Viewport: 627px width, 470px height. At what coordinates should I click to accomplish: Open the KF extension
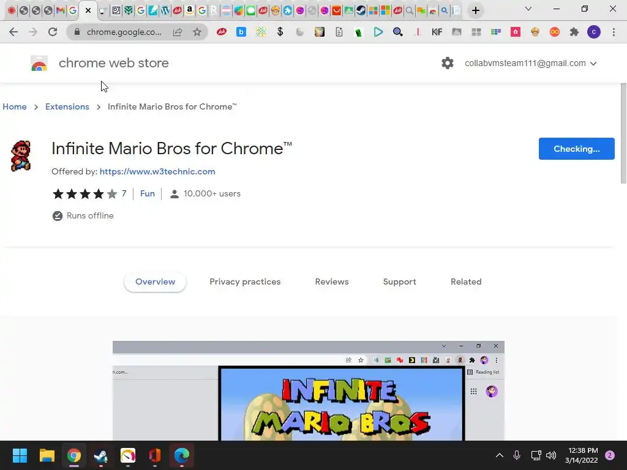pos(437,32)
